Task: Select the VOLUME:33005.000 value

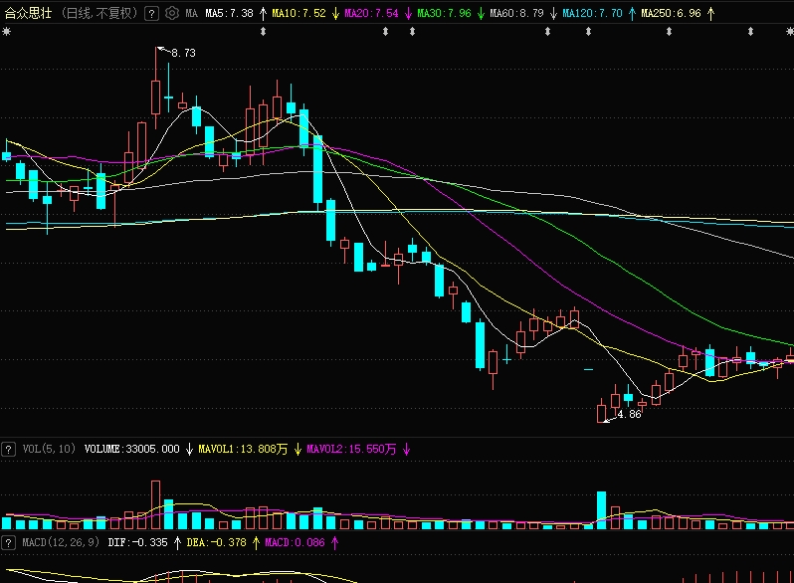Action: point(131,449)
